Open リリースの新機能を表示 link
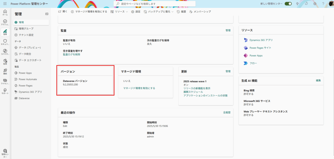Viewport: 334px width, 159px height. coord(197,88)
